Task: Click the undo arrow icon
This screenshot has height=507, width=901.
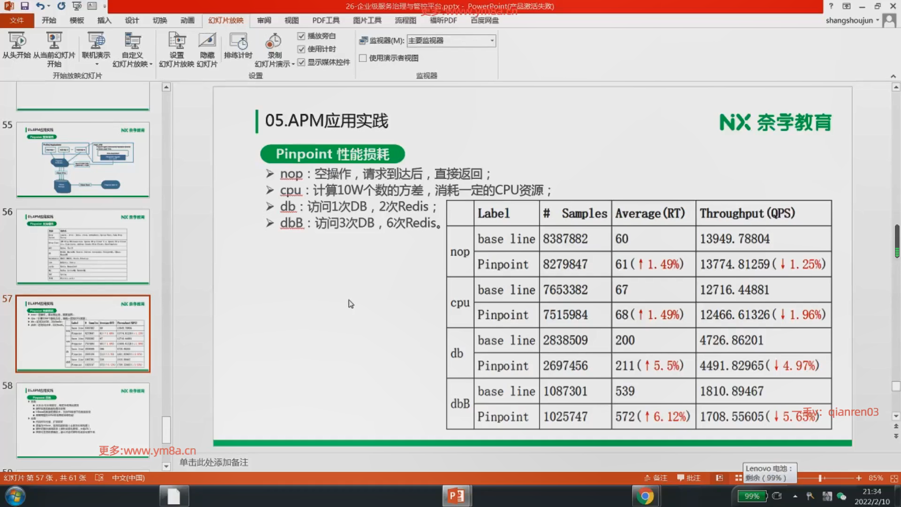Action: click(x=40, y=6)
